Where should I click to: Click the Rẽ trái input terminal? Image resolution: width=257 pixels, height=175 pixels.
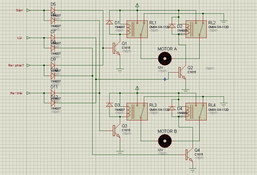(x=28, y=93)
